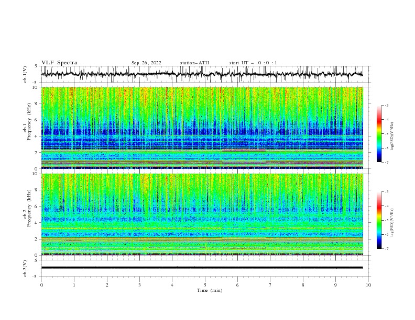The height and width of the screenshot is (320, 415).
Task: Click the "2" kHz tick on the ch.2 frequency axis
Action: click(x=37, y=239)
